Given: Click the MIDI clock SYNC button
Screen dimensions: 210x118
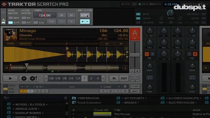Looking at the screenshot, I should click(85, 15).
